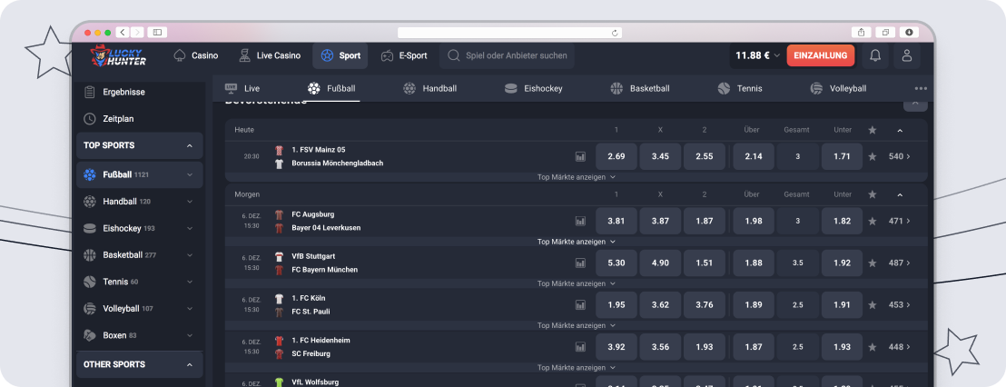The height and width of the screenshot is (387, 1006).
Task: Open the Live Casino menu item
Action: pyautogui.click(x=269, y=55)
